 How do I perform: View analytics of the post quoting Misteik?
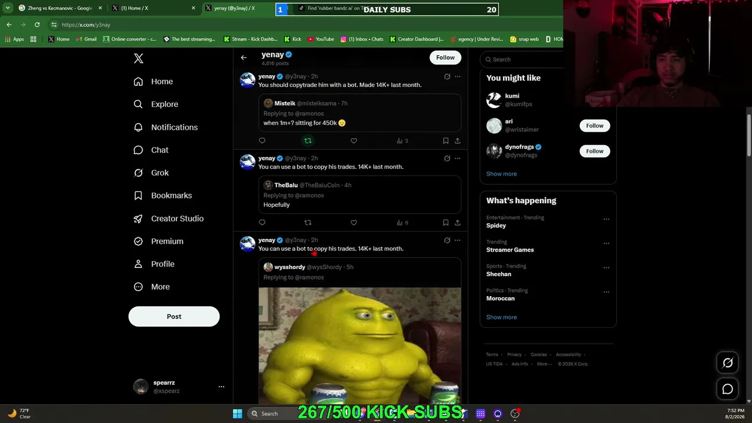tap(402, 140)
